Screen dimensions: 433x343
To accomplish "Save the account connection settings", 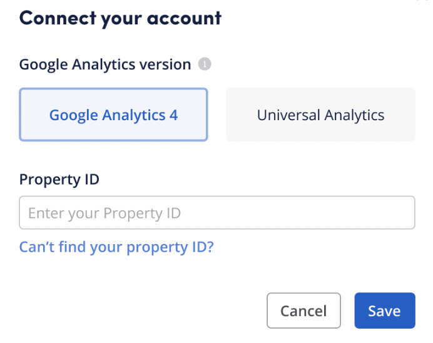I will tap(384, 310).
